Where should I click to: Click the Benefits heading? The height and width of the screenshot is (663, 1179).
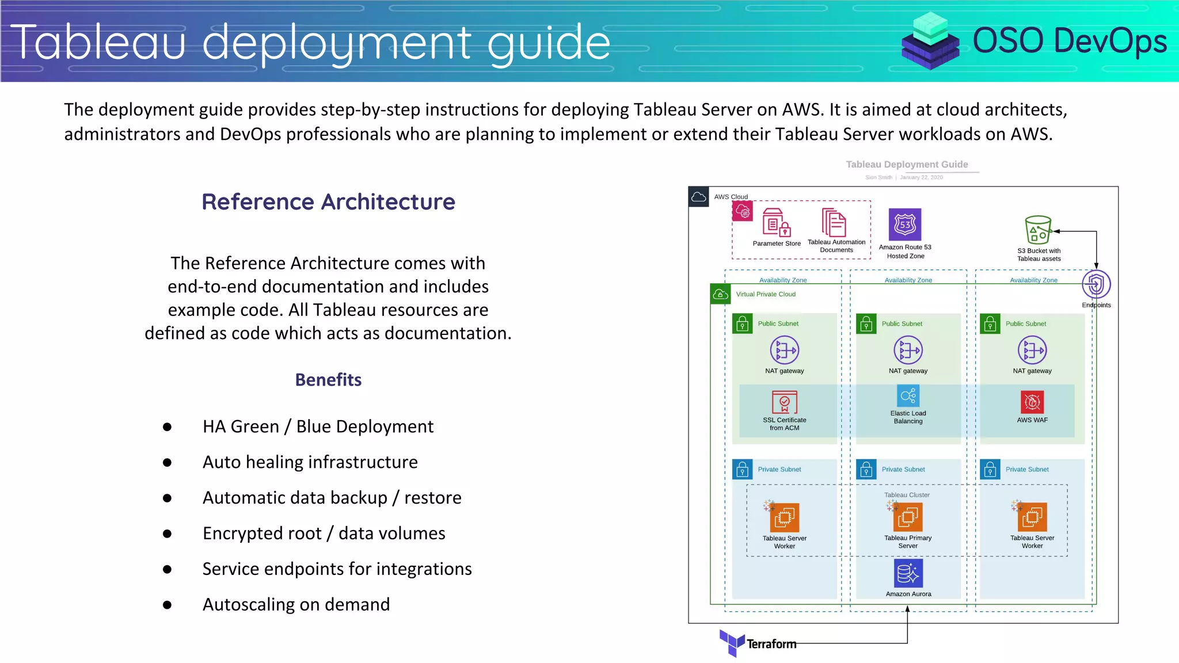coord(328,380)
